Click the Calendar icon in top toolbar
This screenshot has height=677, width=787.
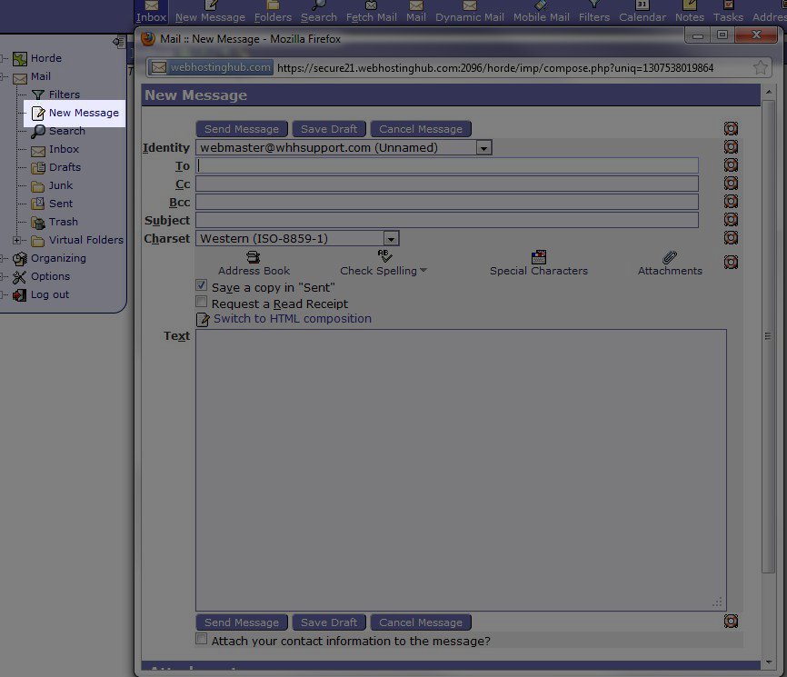tap(643, 11)
